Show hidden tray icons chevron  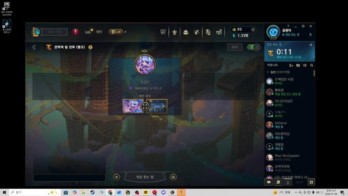pyautogui.click(x=296, y=192)
